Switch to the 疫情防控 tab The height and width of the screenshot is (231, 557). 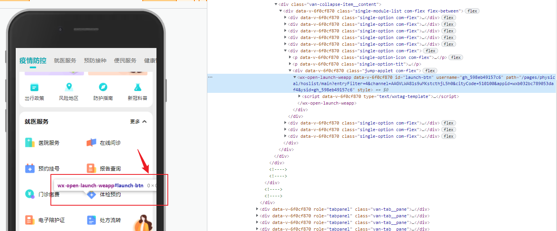(x=33, y=60)
